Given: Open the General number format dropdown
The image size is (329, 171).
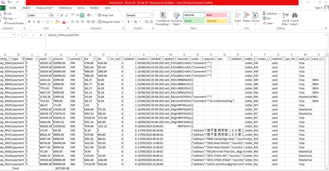Looking at the screenshot, I should click(x=152, y=15).
